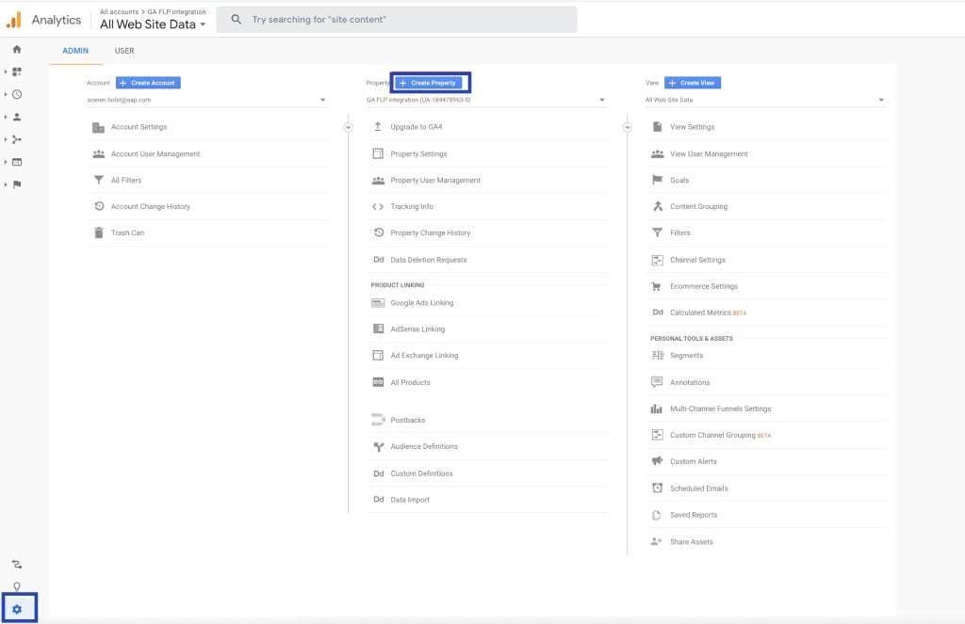The width and height of the screenshot is (965, 624).
Task: Click the Audience Definitions fork icon
Action: pyautogui.click(x=379, y=446)
